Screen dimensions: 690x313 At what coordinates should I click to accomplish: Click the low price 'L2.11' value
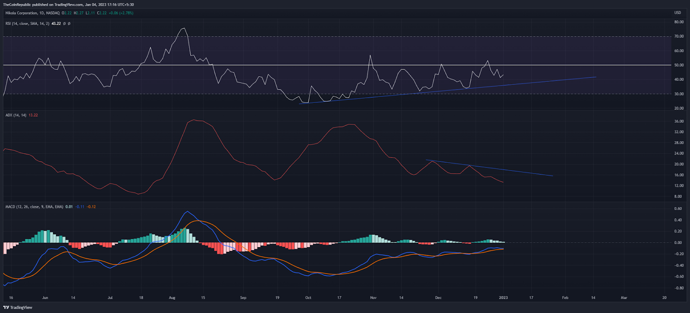coord(90,13)
